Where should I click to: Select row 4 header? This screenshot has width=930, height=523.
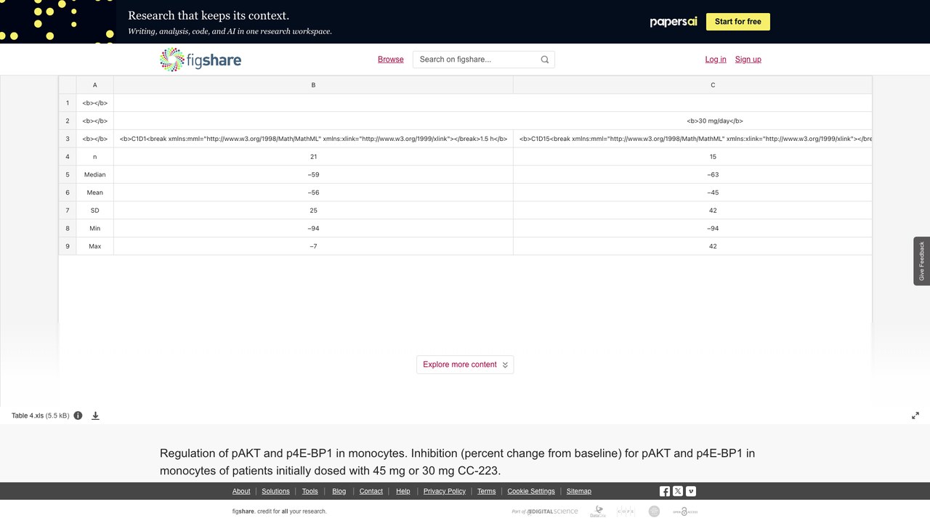[68, 157]
